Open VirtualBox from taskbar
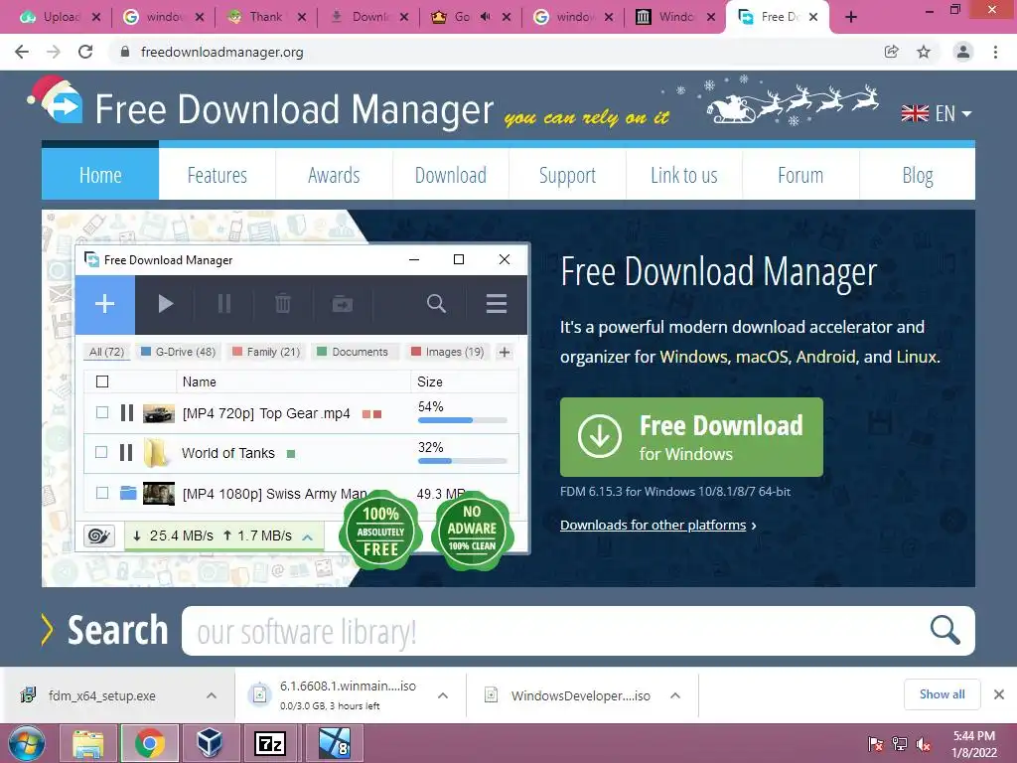 (210, 743)
